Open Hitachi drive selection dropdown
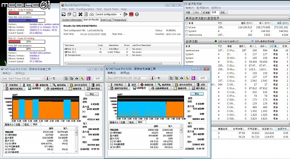The width and height of the screenshot is (290, 159). click(128, 78)
